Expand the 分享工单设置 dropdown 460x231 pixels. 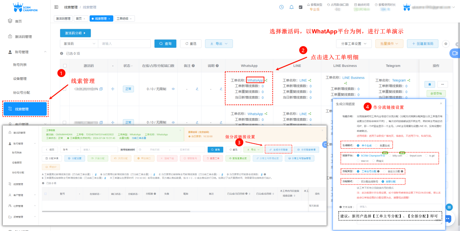point(354,44)
